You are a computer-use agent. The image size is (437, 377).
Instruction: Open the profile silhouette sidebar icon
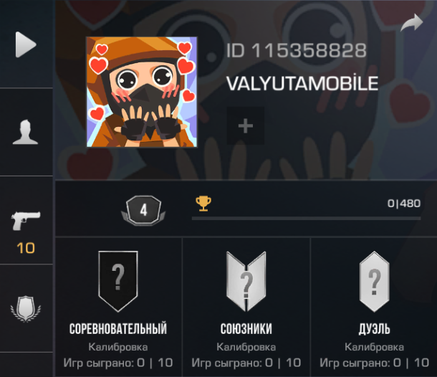(x=25, y=132)
